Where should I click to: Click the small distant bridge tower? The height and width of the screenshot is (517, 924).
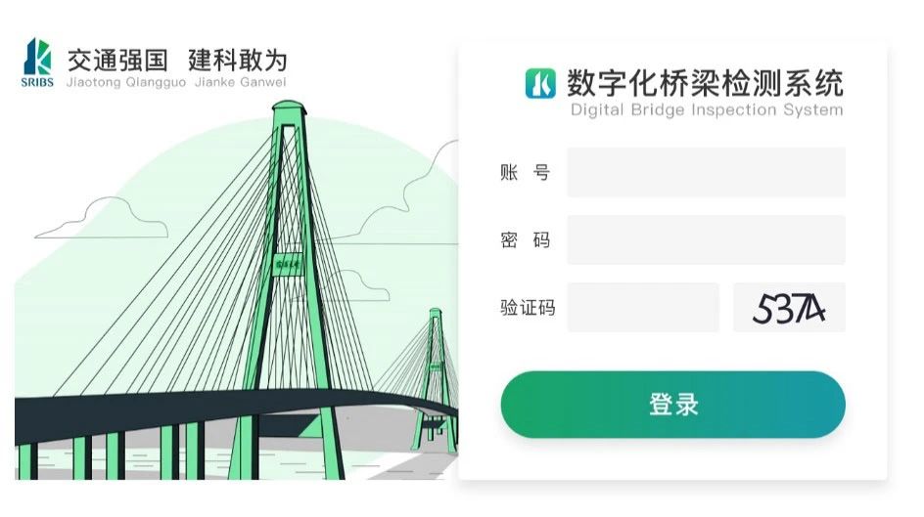[x=436, y=379]
